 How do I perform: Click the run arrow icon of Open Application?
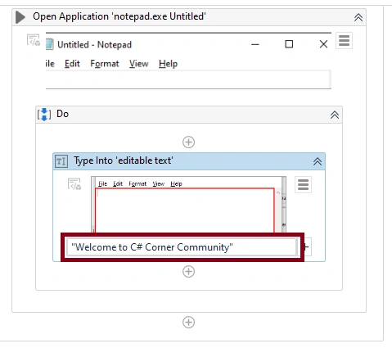(x=20, y=17)
